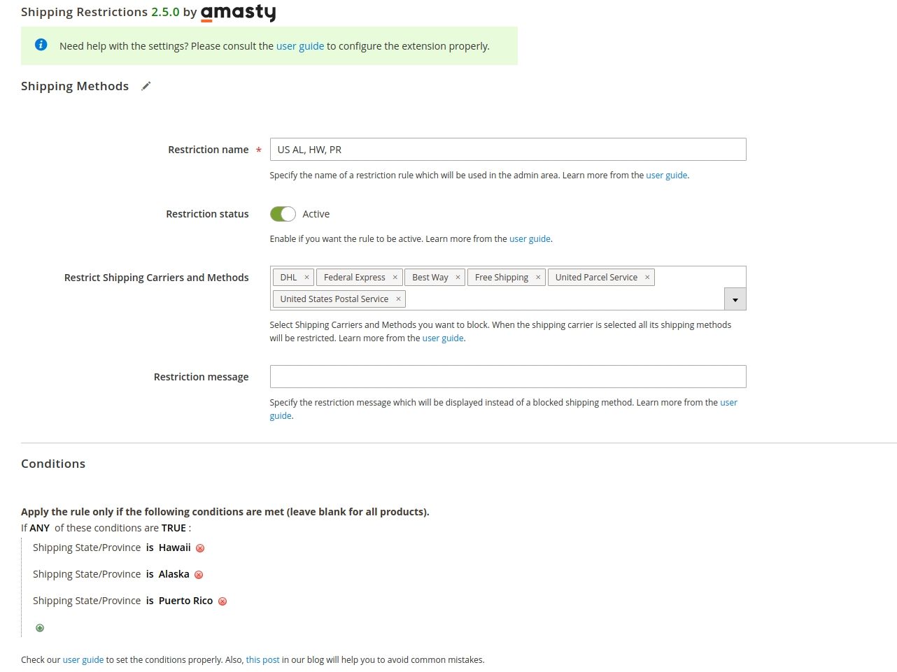The image size is (897, 672).
Task: Add a new condition with green plus
Action: click(x=40, y=628)
